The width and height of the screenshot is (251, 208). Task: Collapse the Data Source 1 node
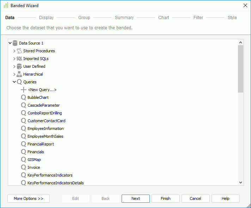pyautogui.click(x=10, y=43)
